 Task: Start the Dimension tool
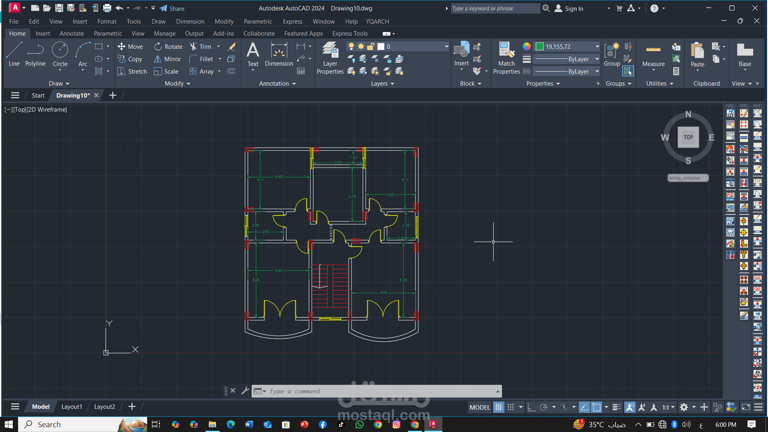[x=279, y=54]
